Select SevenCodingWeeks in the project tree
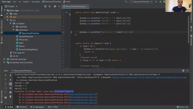 click(x=28, y=49)
